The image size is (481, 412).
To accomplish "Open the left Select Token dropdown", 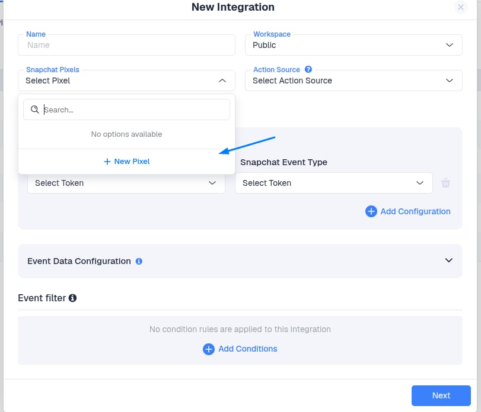I will (126, 183).
